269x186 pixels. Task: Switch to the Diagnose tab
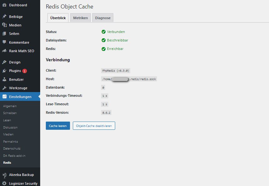click(x=103, y=18)
